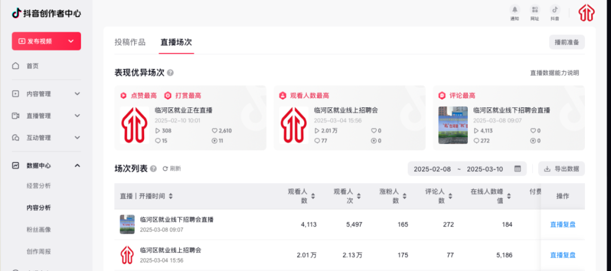611x271 pixels.
Task: Switch to the 投稿作品 tab
Action: [x=130, y=42]
